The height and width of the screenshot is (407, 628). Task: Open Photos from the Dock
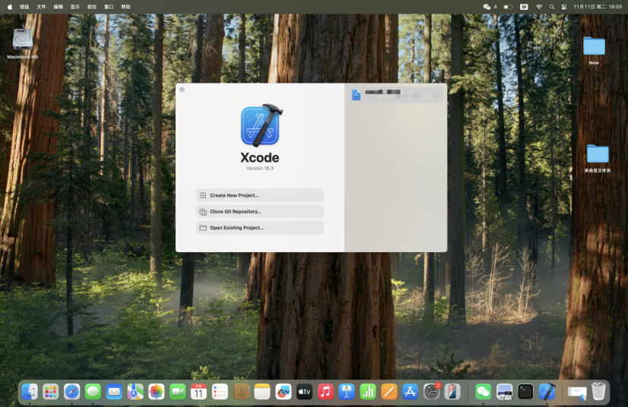156,392
